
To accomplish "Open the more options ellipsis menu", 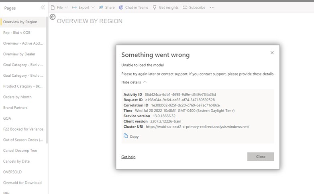I will (x=212, y=7).
